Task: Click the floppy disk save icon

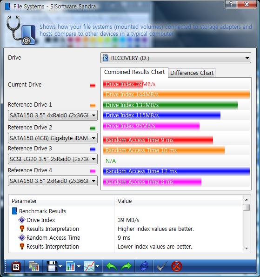Action: 52,266
